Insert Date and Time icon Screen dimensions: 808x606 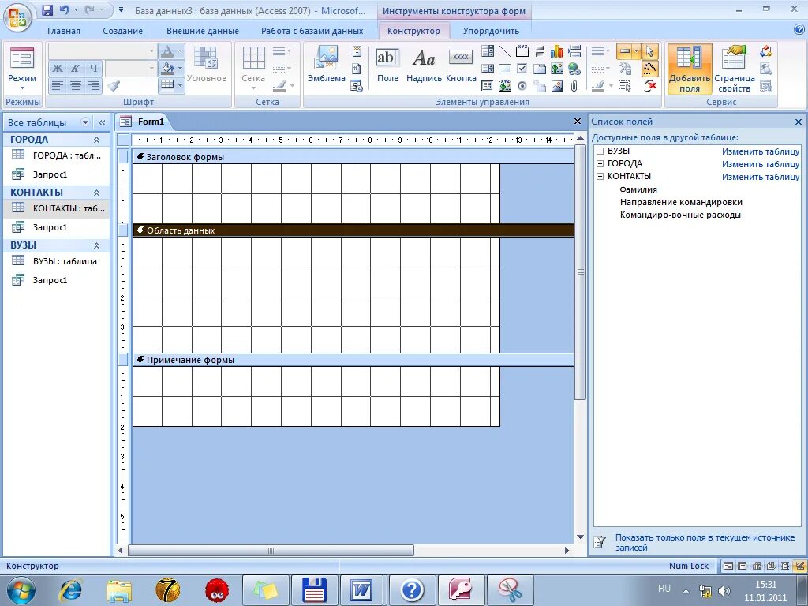pos(357,85)
